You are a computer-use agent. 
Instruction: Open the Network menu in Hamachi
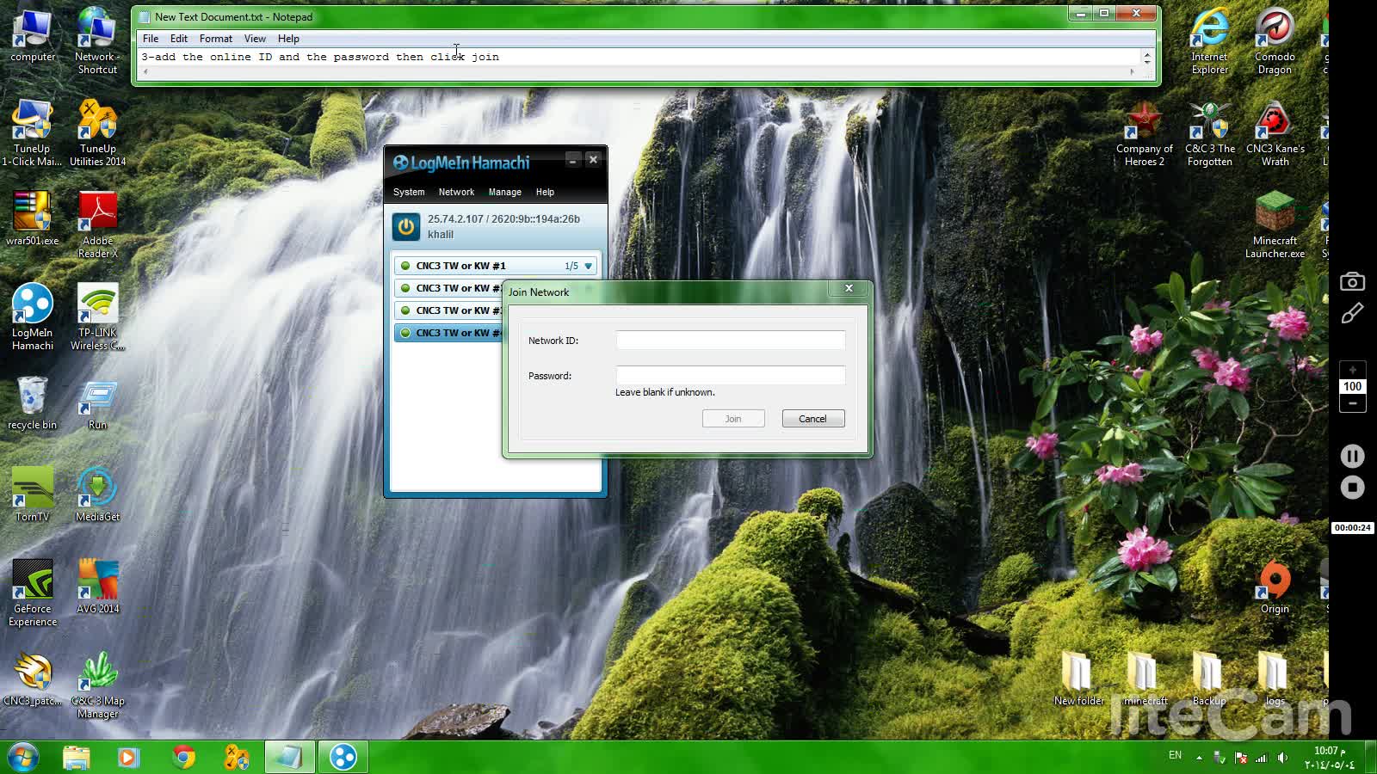point(456,192)
